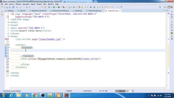Click the Open Perspective icon

165,7
